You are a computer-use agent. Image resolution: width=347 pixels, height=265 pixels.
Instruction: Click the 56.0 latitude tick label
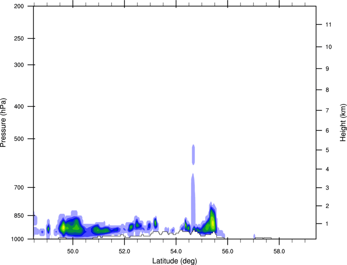(x=227, y=252)
